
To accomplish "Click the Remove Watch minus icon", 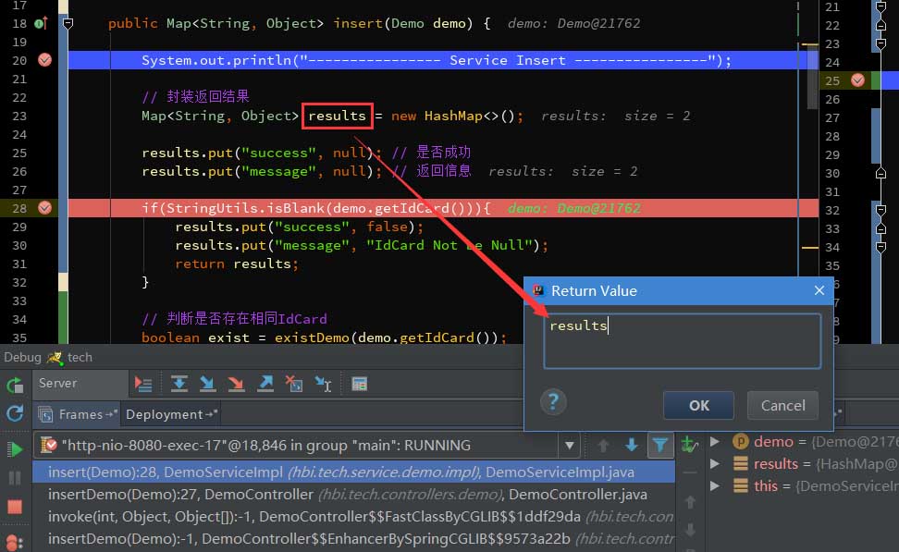I will click(x=690, y=473).
